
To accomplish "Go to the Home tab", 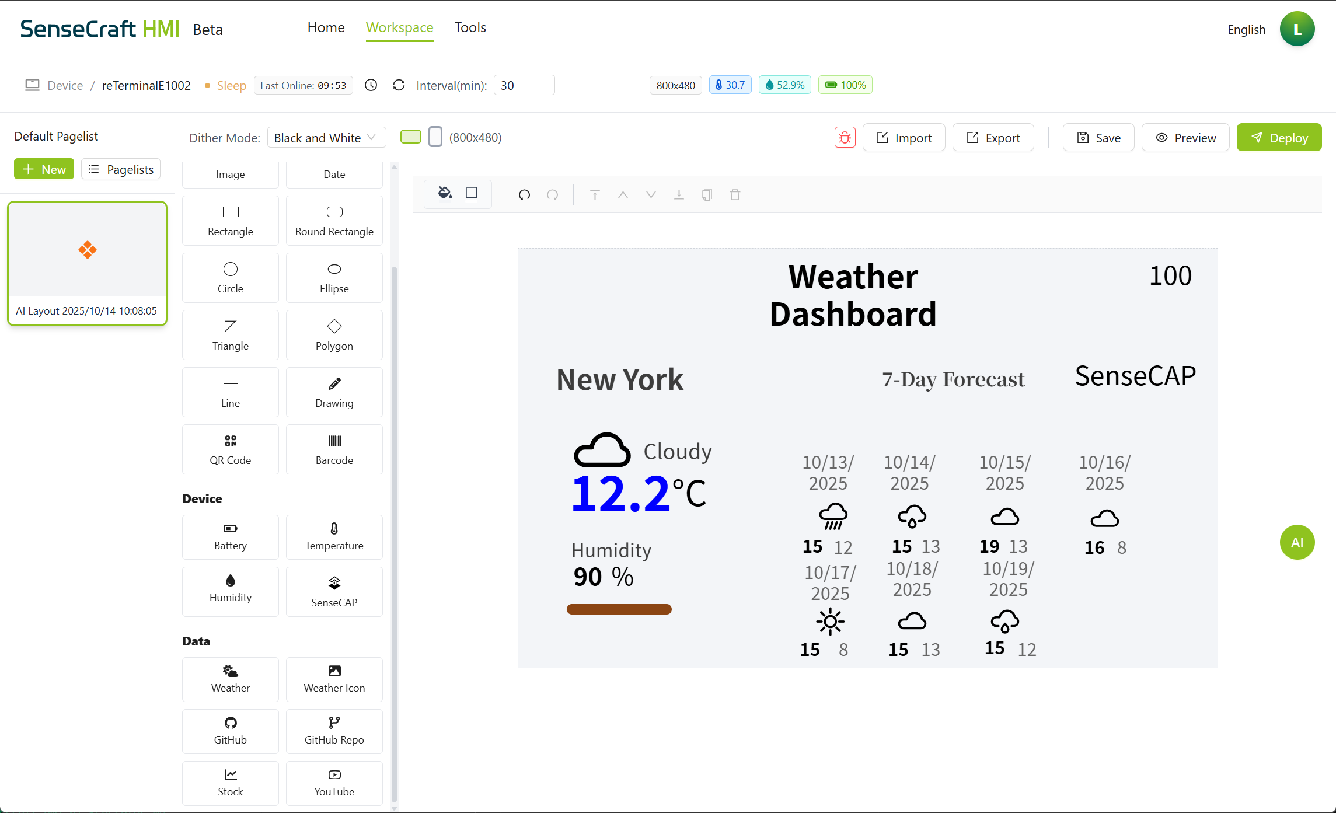I will [326, 27].
